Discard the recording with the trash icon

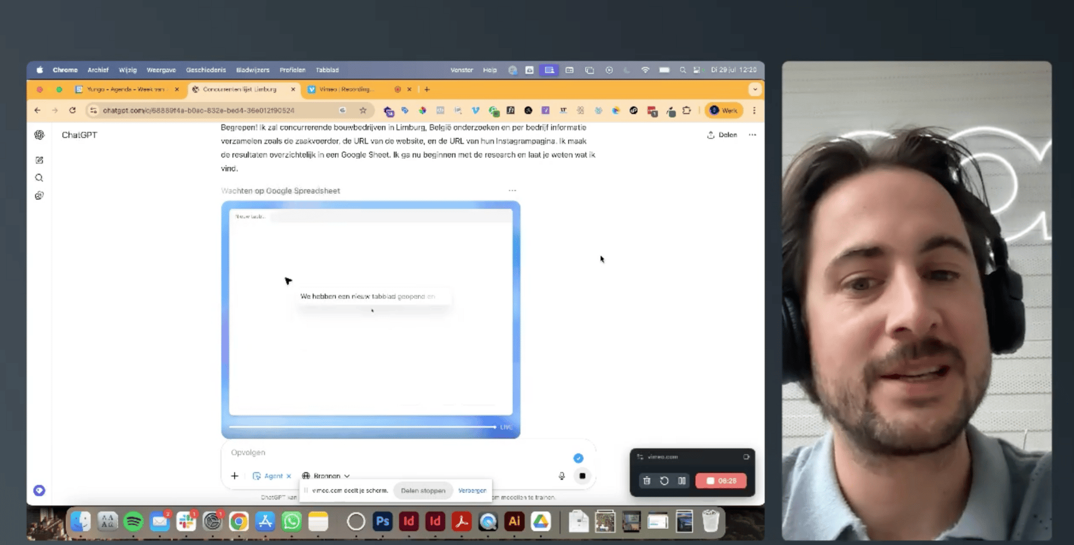(x=647, y=481)
